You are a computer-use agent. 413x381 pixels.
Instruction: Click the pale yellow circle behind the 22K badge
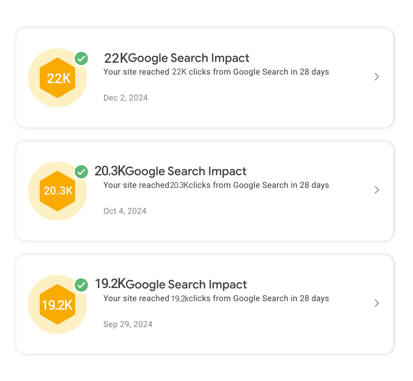coord(36,94)
